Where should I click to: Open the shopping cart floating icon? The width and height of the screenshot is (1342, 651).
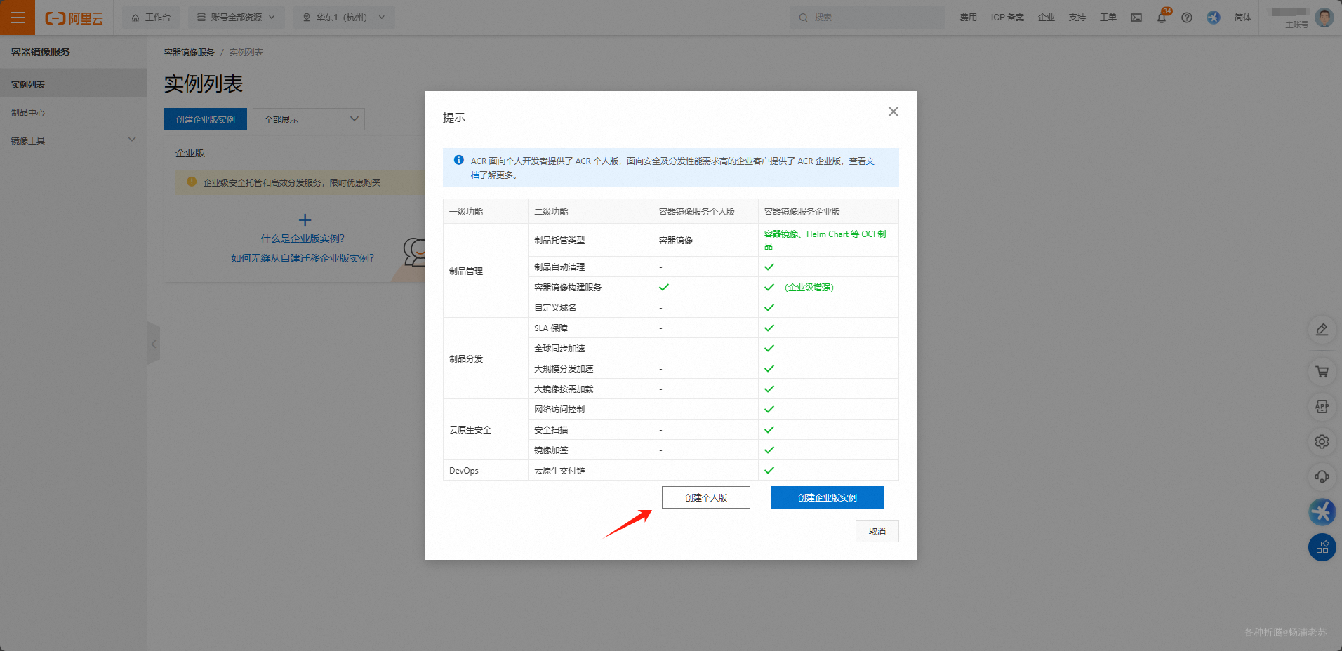(1322, 372)
